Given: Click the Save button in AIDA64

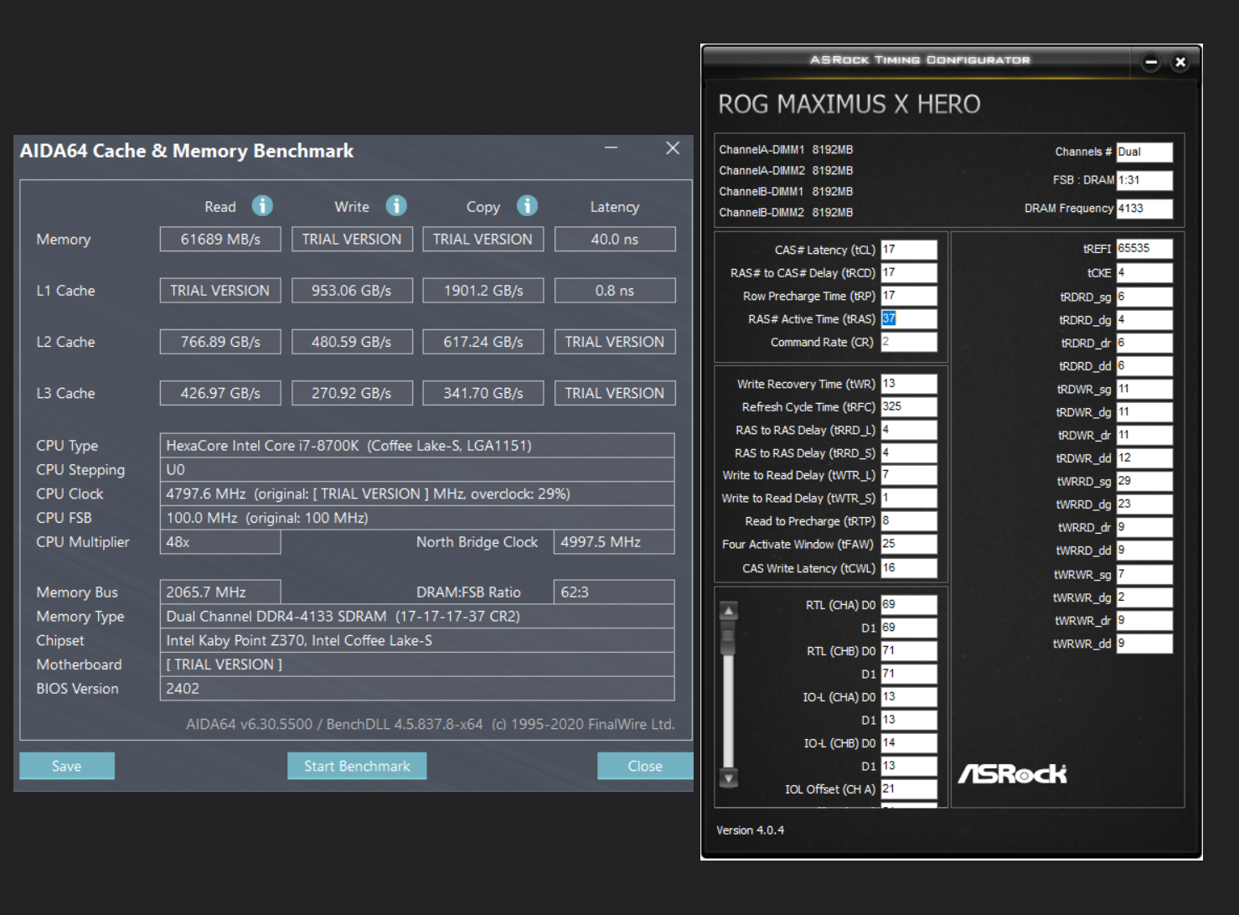Looking at the screenshot, I should [67, 766].
